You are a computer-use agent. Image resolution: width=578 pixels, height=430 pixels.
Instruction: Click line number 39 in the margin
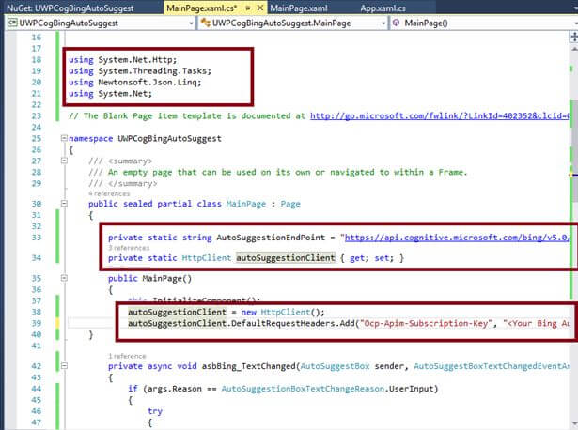coord(36,323)
